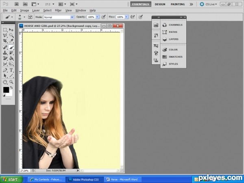Open the Flow slider arrow

coord(126,17)
